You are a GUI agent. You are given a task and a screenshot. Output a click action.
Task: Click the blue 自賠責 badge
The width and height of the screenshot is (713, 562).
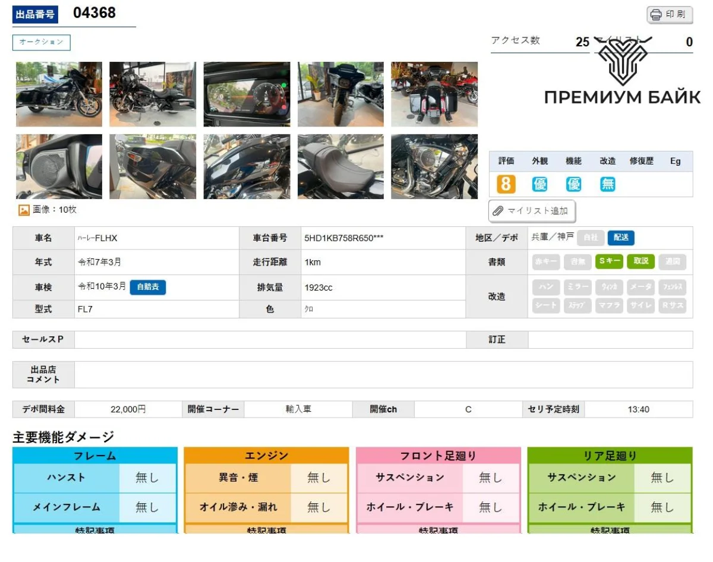(x=148, y=287)
